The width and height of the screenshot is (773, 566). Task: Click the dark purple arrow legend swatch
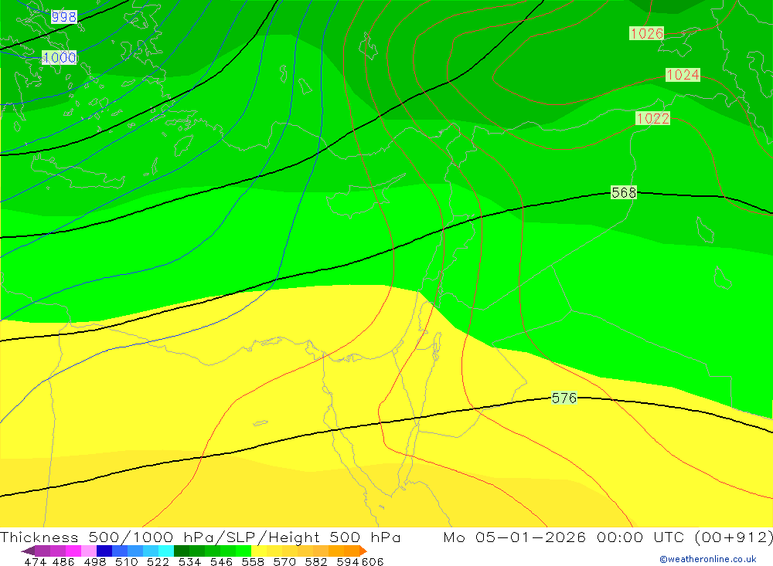point(28,551)
